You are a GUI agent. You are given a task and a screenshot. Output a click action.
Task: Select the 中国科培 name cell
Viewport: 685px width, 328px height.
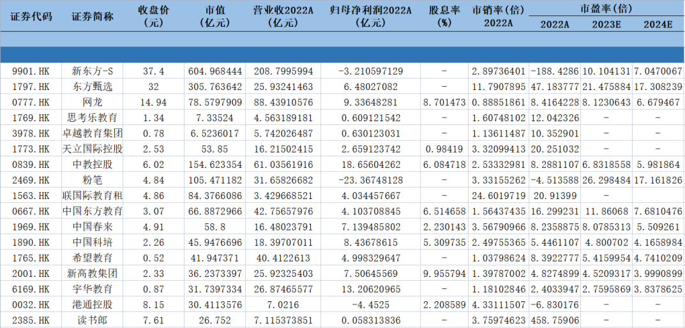pyautogui.click(x=93, y=242)
